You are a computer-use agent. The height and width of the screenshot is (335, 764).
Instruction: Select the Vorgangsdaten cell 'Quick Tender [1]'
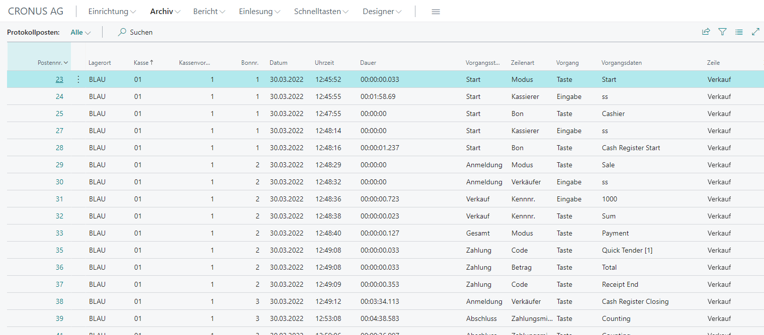[627, 250]
